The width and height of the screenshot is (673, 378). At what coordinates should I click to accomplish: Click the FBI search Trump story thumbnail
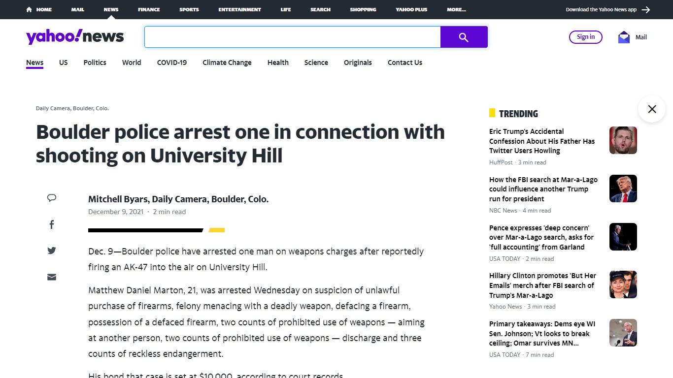tap(623, 189)
